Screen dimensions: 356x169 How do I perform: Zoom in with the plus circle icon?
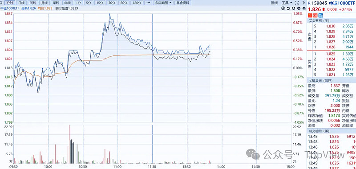[294, 8]
